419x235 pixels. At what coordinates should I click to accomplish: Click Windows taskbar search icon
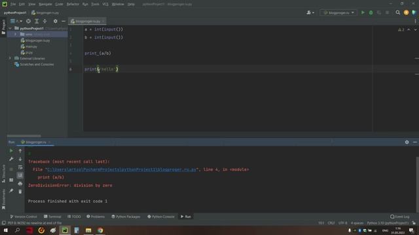point(18,230)
